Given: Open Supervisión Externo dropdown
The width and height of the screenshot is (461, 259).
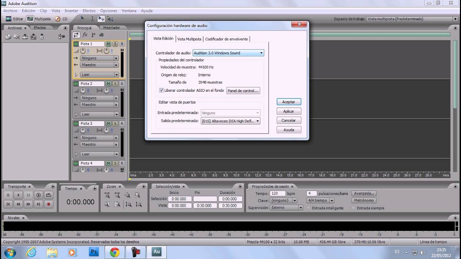Looking at the screenshot, I should pos(286,208).
